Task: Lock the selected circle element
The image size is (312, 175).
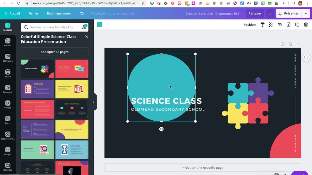Action: (288, 24)
